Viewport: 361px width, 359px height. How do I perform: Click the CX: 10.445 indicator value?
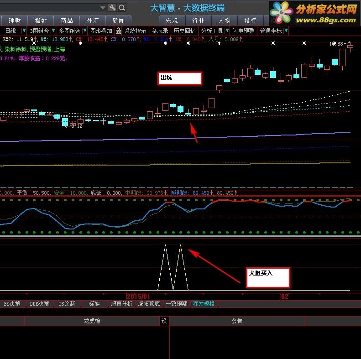pos(91,39)
